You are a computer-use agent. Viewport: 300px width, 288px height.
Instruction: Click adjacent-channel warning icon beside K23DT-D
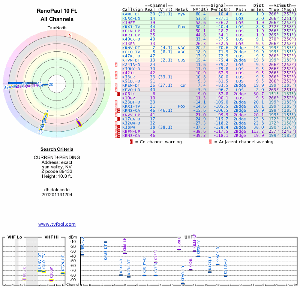[x=116, y=102]
